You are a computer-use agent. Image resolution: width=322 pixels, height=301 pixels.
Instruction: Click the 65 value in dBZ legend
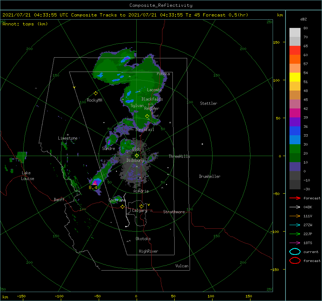(x=306, y=46)
